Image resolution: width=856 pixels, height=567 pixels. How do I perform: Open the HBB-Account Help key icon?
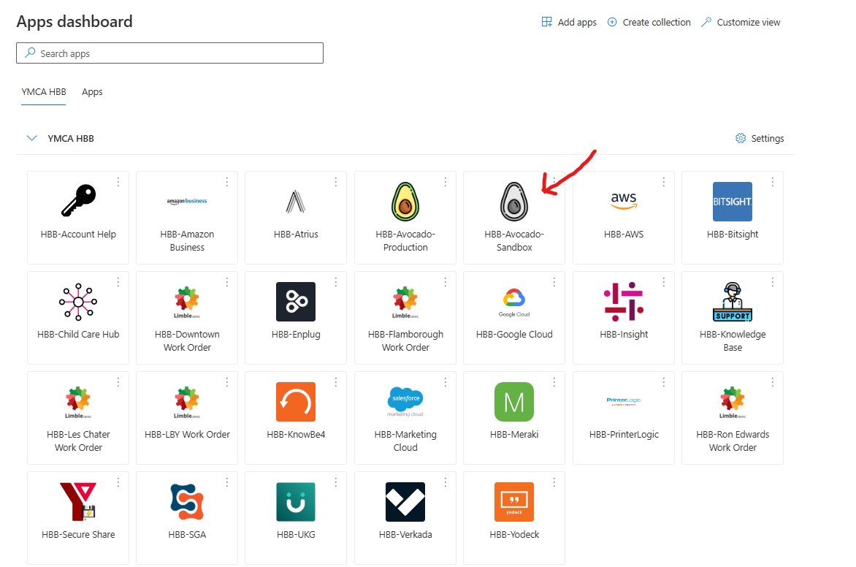pyautogui.click(x=78, y=201)
